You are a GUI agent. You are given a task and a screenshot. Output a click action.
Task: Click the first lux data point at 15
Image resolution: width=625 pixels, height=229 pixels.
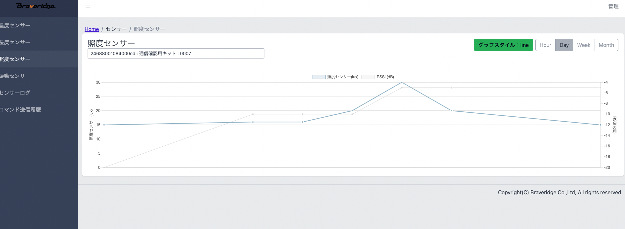click(x=104, y=125)
